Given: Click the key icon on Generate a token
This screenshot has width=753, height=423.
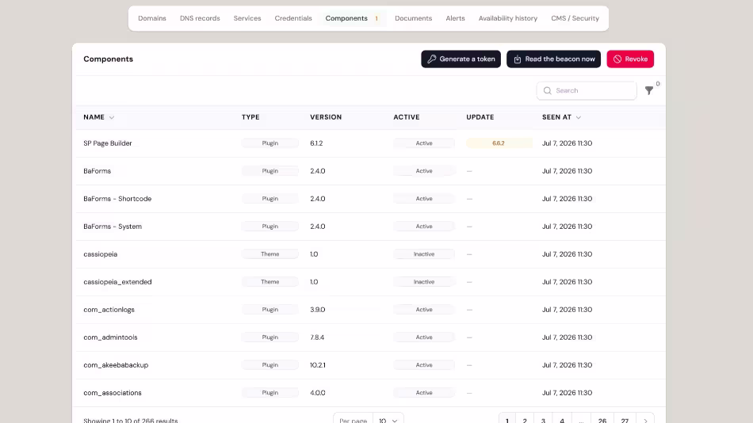Looking at the screenshot, I should click(432, 59).
